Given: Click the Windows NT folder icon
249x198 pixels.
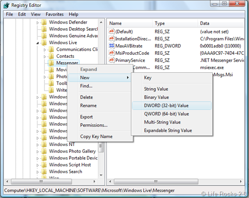Looking at the screenshot, I should pyautogui.click(x=44, y=145).
